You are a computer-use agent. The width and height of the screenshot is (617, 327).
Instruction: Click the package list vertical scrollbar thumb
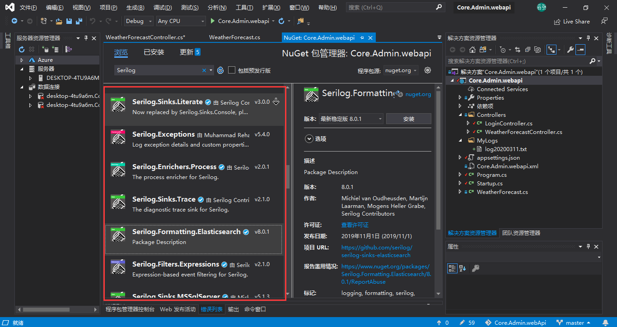pos(288,176)
